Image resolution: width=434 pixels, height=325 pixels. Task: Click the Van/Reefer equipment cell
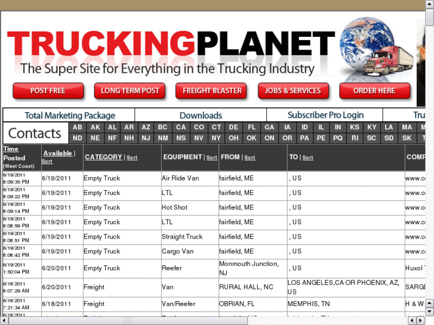point(190,304)
